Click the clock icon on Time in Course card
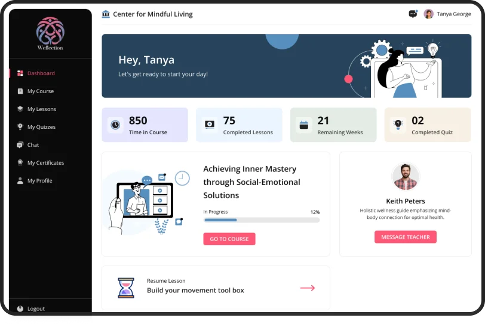This screenshot has height=324, width=485. 115,125
